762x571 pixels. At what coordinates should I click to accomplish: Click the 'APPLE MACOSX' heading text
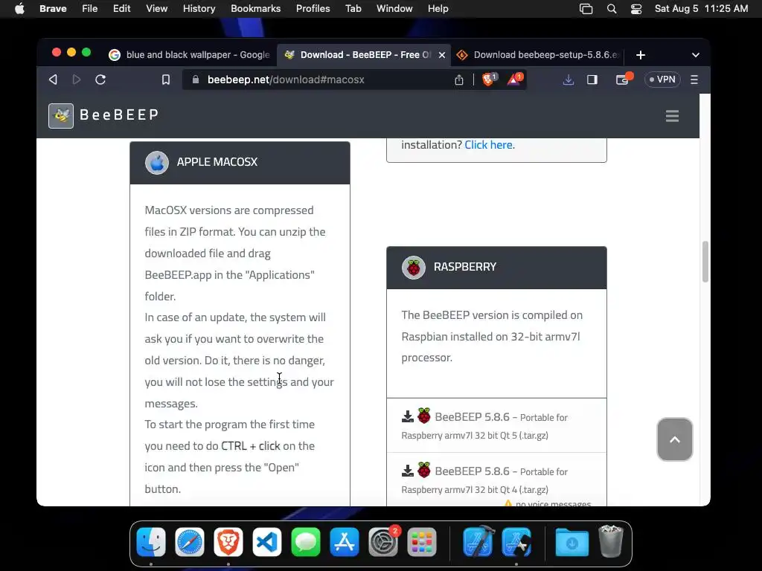click(x=217, y=162)
